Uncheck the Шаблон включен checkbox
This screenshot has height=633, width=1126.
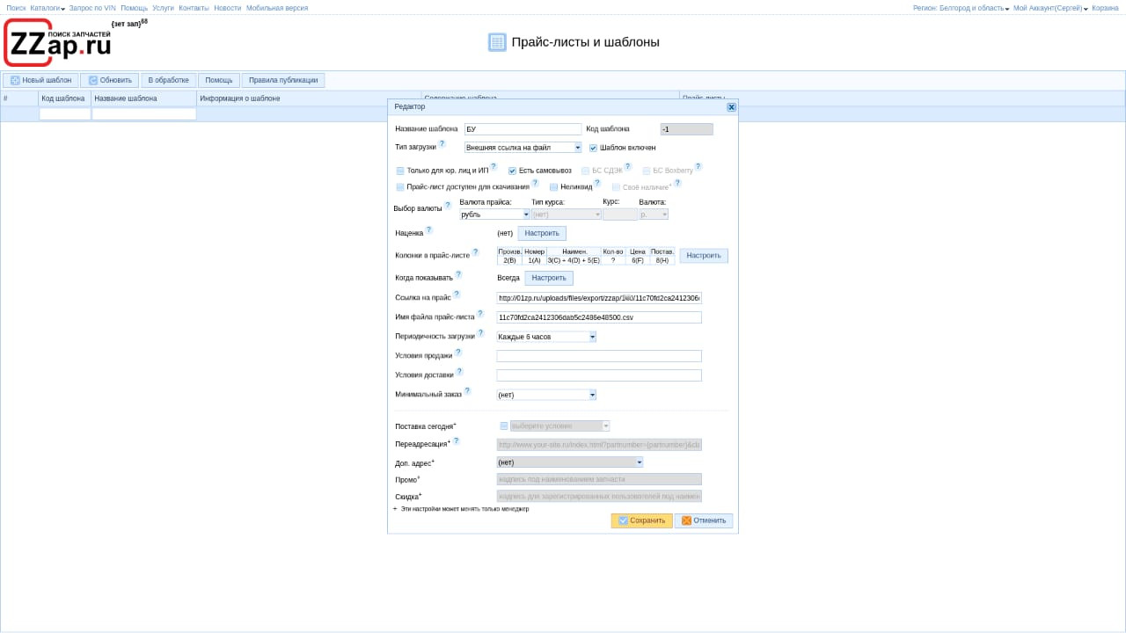click(594, 148)
